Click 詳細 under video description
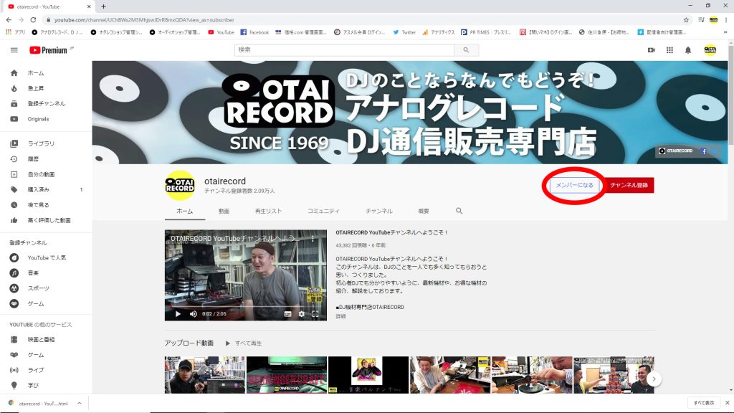The width and height of the screenshot is (734, 413). click(340, 316)
